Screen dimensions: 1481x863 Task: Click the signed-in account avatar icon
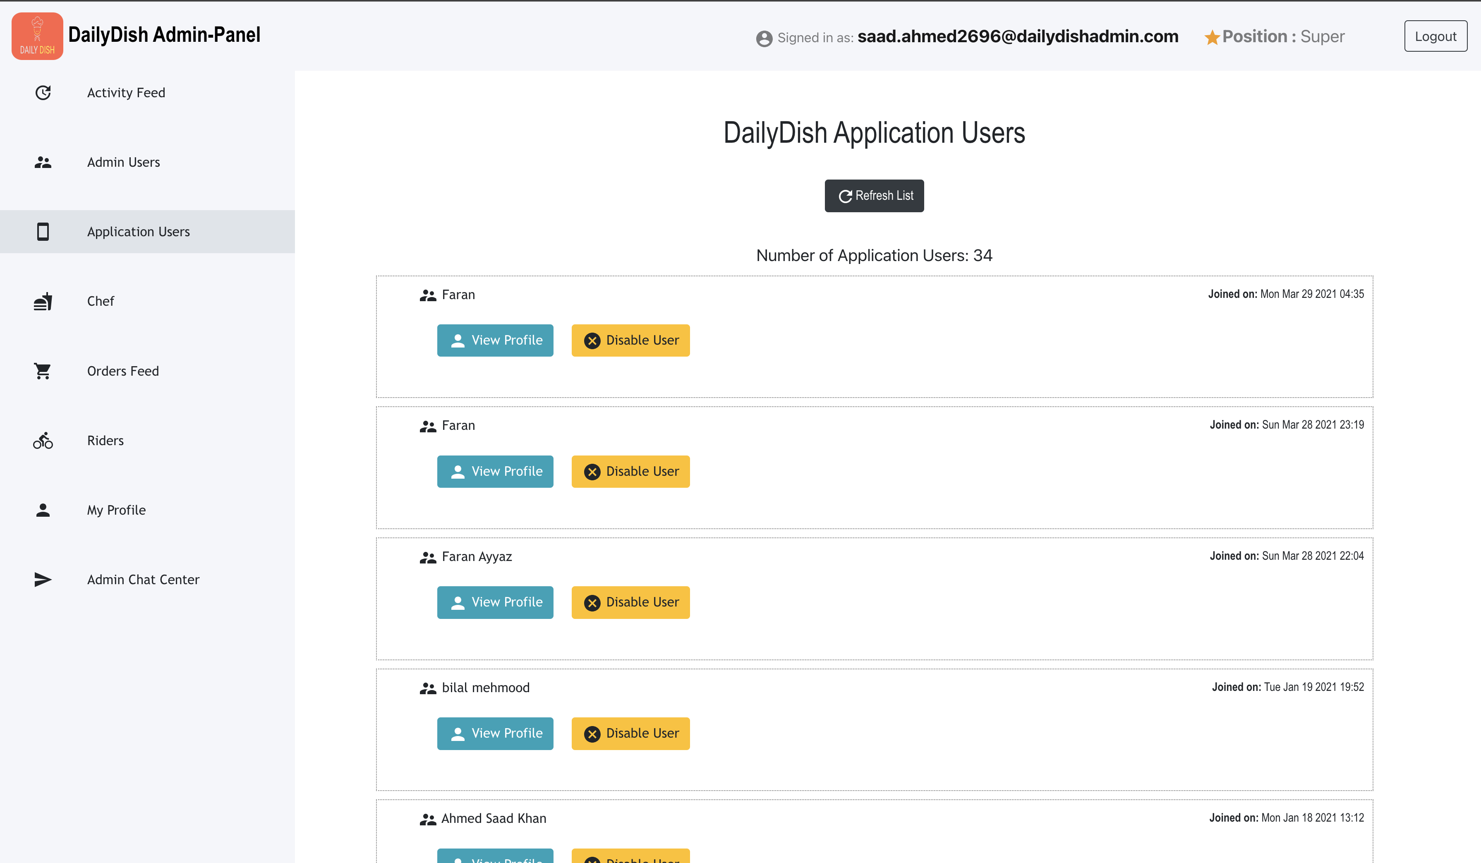point(764,38)
